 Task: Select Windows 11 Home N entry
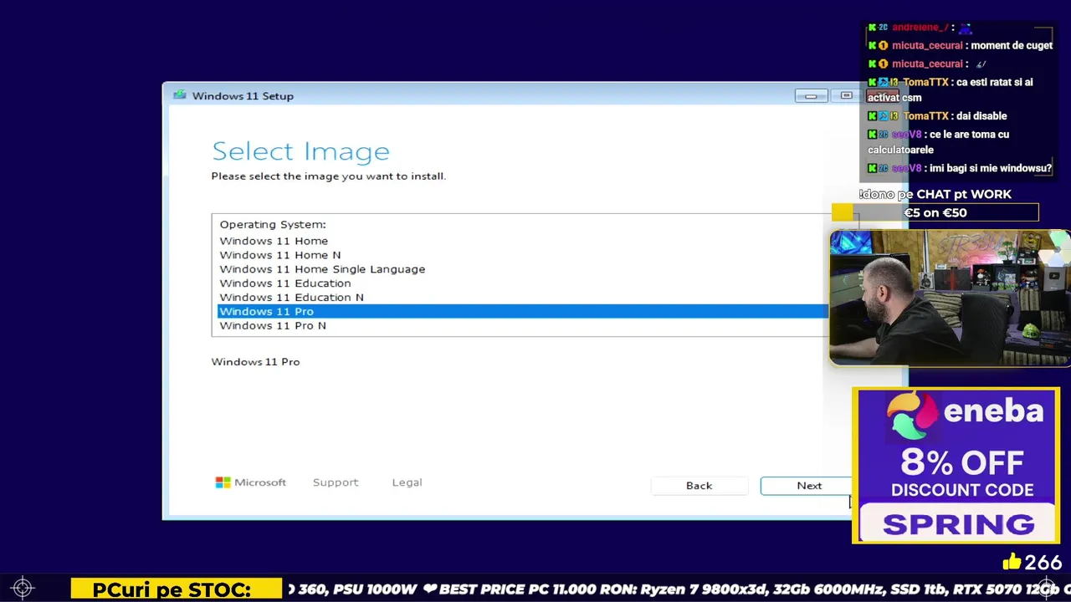point(280,255)
